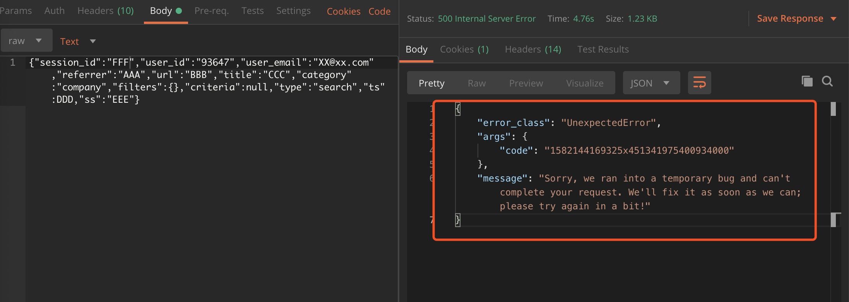Click the response size 1.23 KB
Image resolution: width=849 pixels, height=302 pixels.
click(x=642, y=19)
